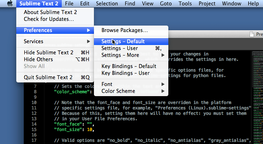Open the Edit menu
Viewport: 263px width, 144px height.
85,4
